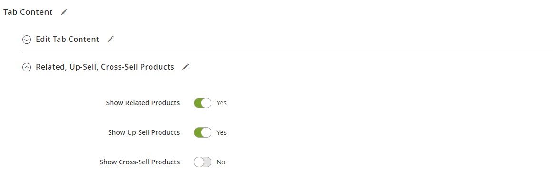Screen dimensions: 553x192
Task: Enable the Show Cross-Sell Products toggle
Action: (202, 162)
